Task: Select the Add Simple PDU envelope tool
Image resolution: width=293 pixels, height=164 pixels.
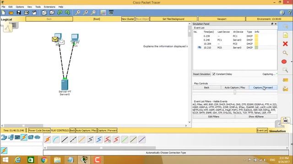Action: [285, 80]
